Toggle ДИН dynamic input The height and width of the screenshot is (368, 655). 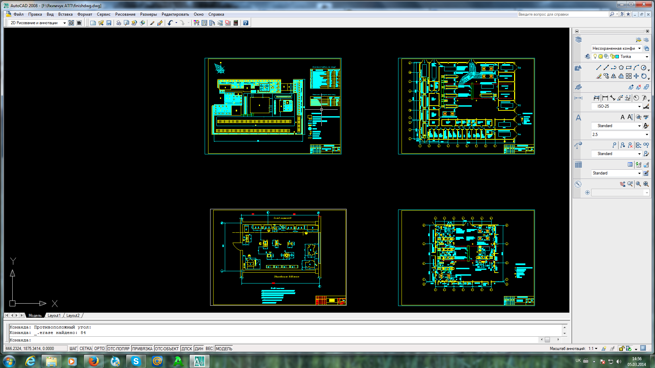coord(199,349)
